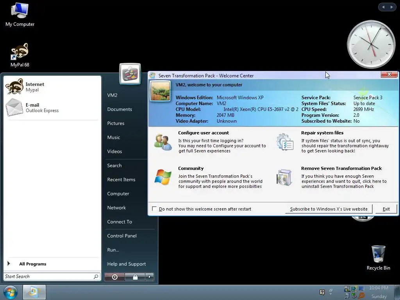The image size is (400, 300).
Task: Click the sidebar previous gadget arrow
Action: [x=383, y=7]
